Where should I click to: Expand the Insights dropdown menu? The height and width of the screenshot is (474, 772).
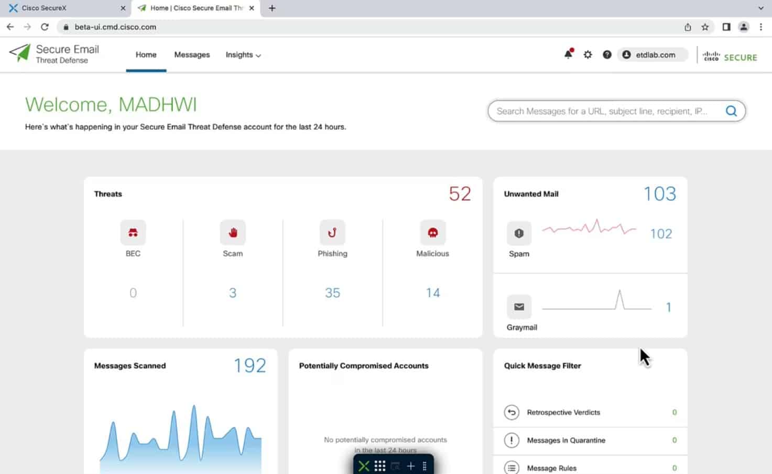tap(243, 54)
